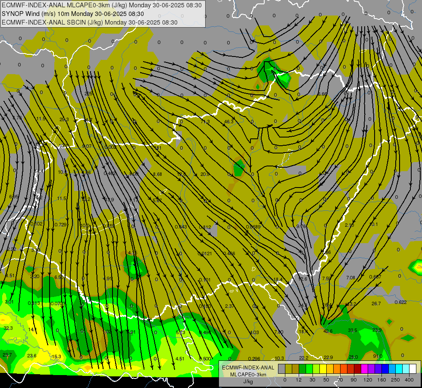Image resolution: width=422 pixels, height=388 pixels.
Task: Click the map value '181'
Action: [x=158, y=148]
